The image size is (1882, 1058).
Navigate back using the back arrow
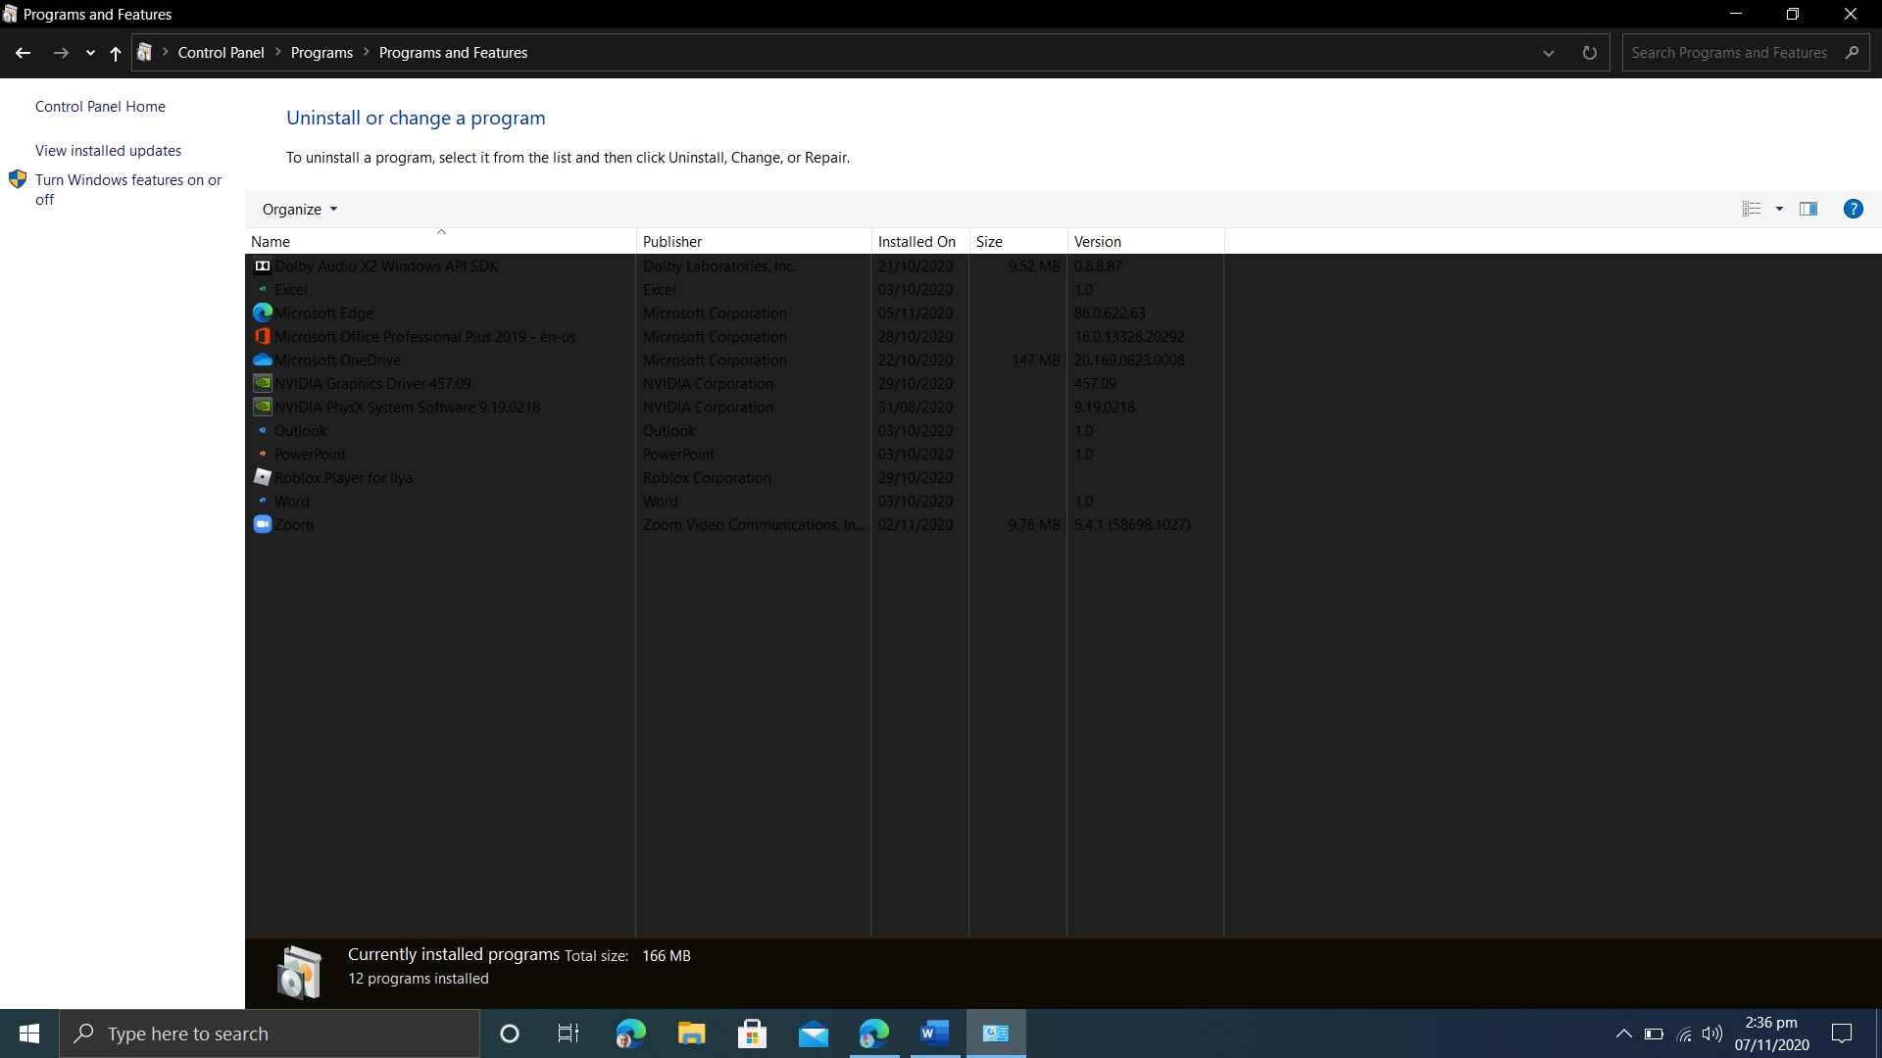click(23, 53)
